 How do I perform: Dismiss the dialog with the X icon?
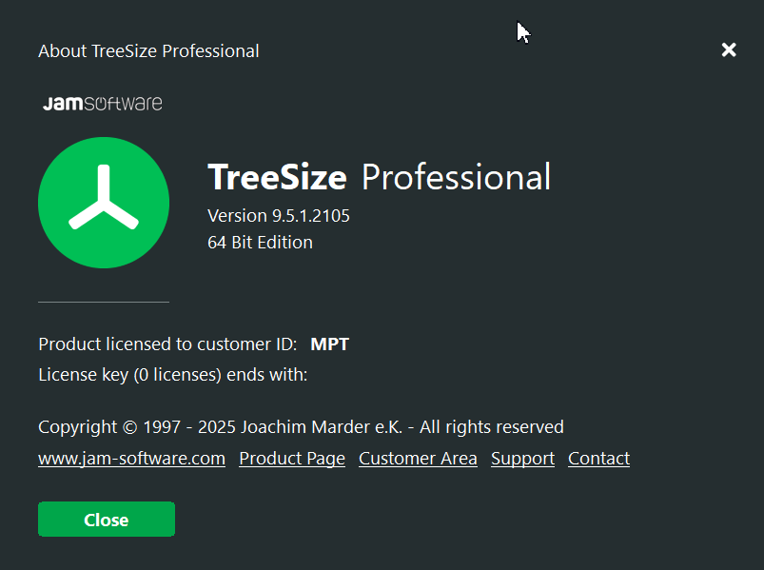729,49
